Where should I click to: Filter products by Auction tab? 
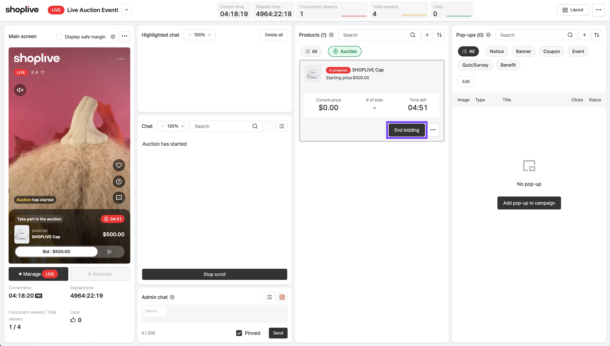pyautogui.click(x=345, y=51)
